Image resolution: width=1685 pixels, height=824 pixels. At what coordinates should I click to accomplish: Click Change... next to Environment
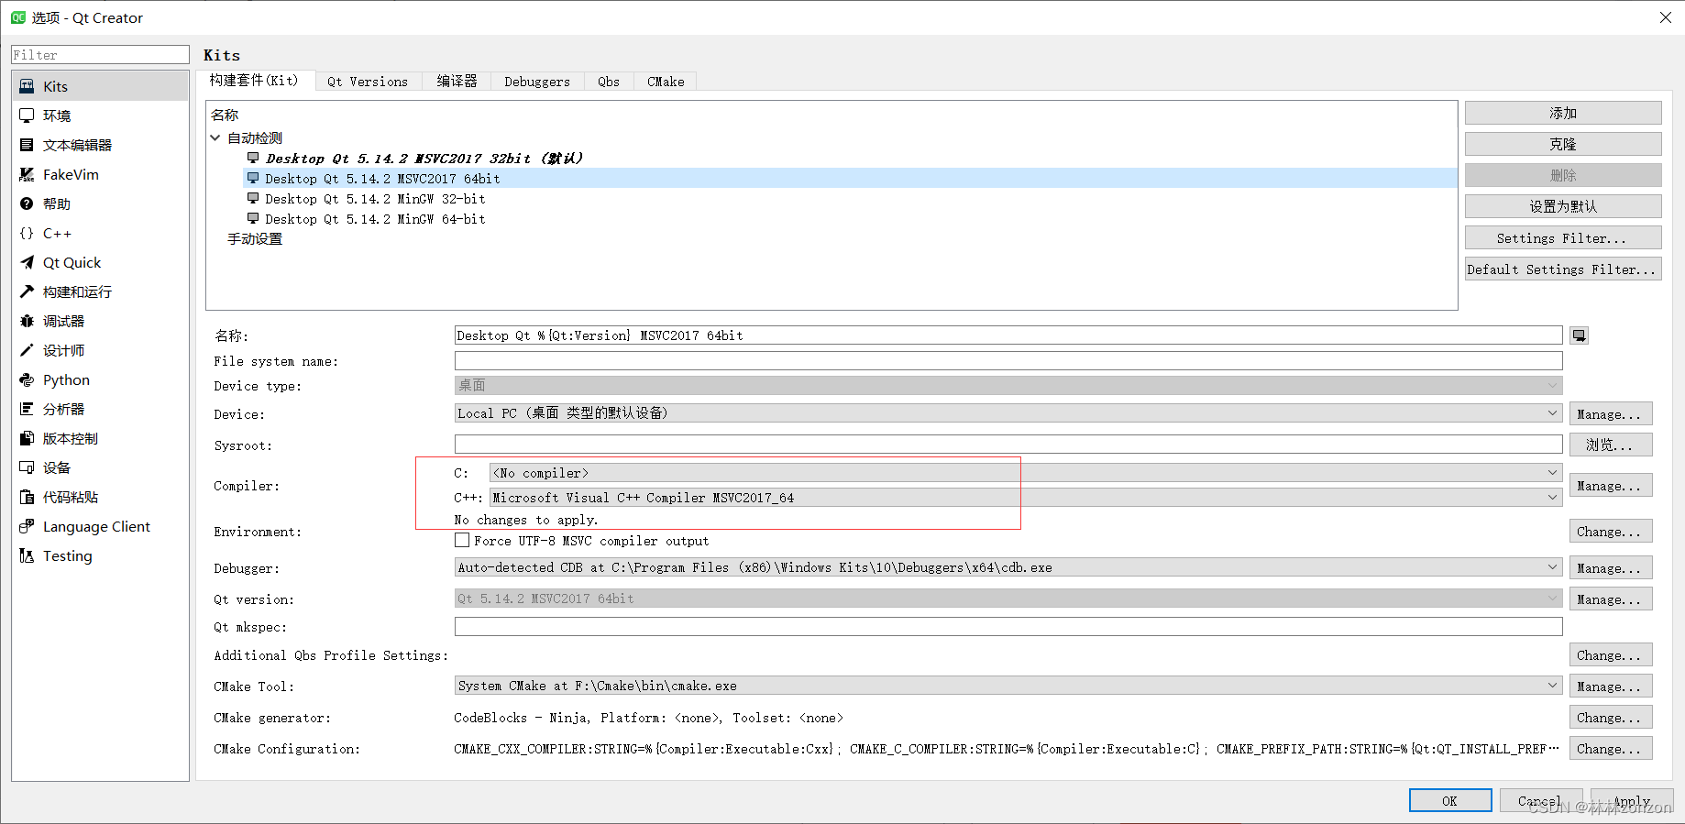point(1611,532)
